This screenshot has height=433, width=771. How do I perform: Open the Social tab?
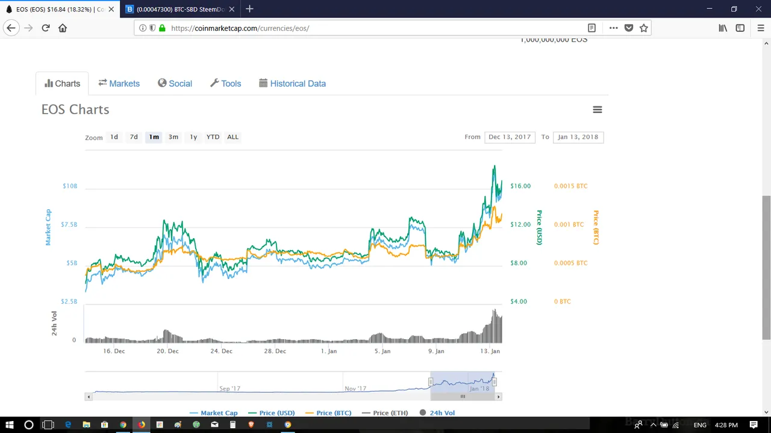pyautogui.click(x=175, y=84)
